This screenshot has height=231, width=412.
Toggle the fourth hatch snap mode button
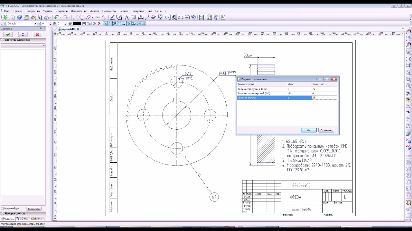(x=119, y=23)
